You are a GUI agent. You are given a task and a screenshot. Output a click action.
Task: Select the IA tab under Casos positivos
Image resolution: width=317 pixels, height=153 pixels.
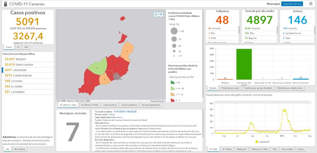pyautogui.click(x=17, y=47)
